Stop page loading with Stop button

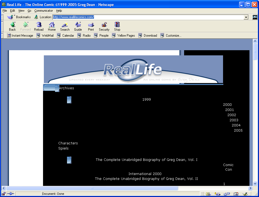117,27
